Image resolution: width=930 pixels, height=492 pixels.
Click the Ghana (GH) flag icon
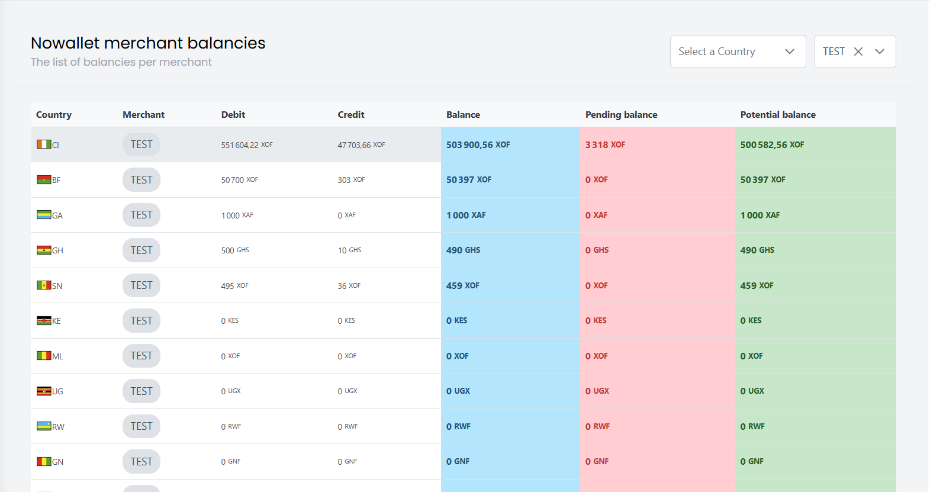click(x=44, y=250)
